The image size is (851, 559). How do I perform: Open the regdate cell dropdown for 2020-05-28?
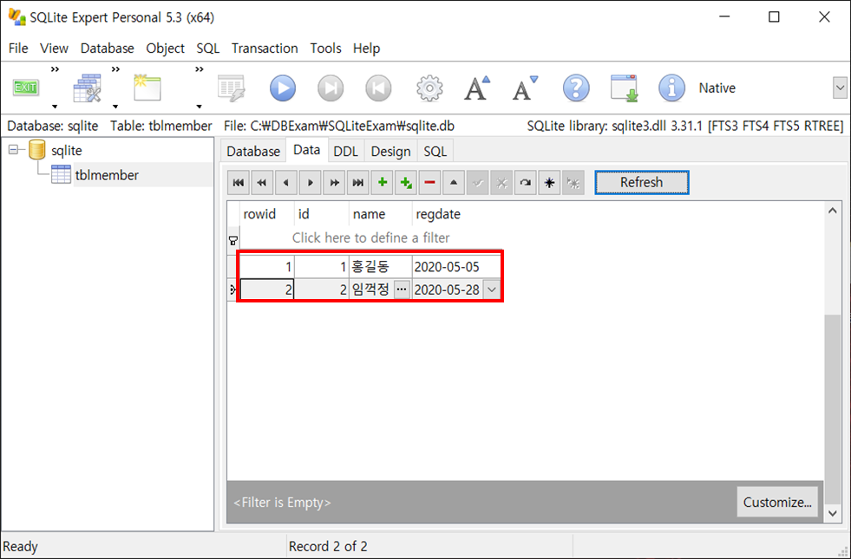point(492,289)
